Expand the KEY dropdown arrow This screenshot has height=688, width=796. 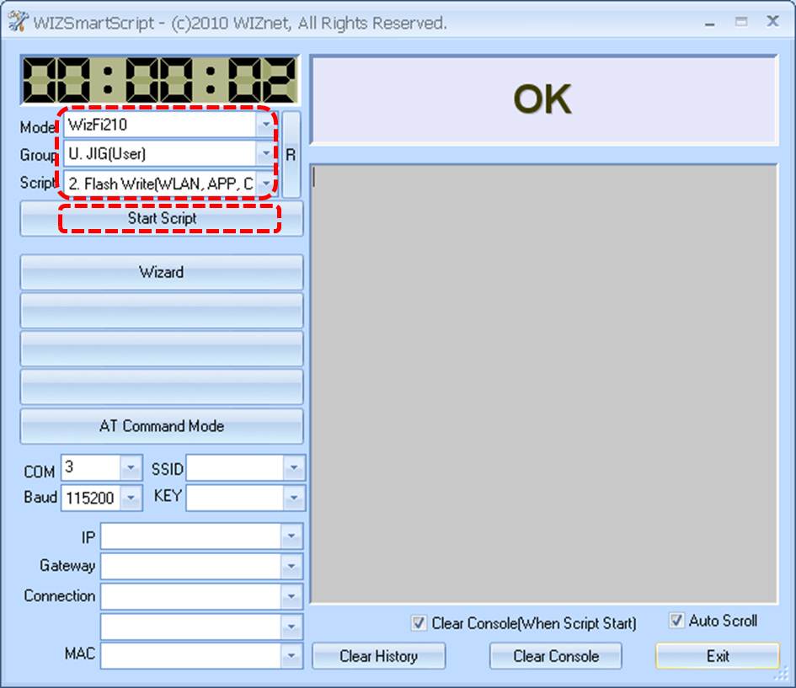pos(293,498)
